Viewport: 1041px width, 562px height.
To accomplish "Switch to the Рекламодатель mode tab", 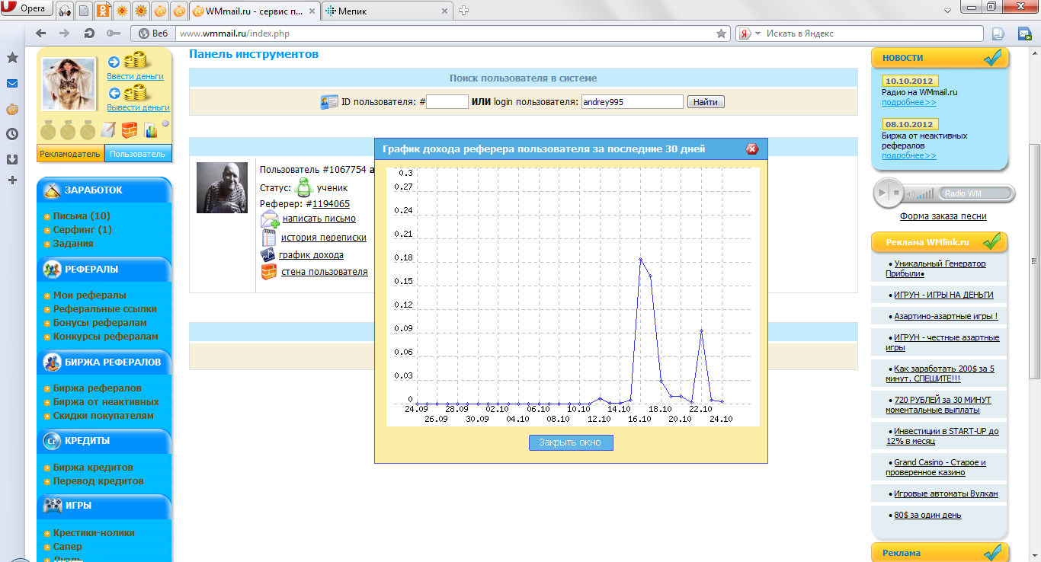I will coord(70,153).
